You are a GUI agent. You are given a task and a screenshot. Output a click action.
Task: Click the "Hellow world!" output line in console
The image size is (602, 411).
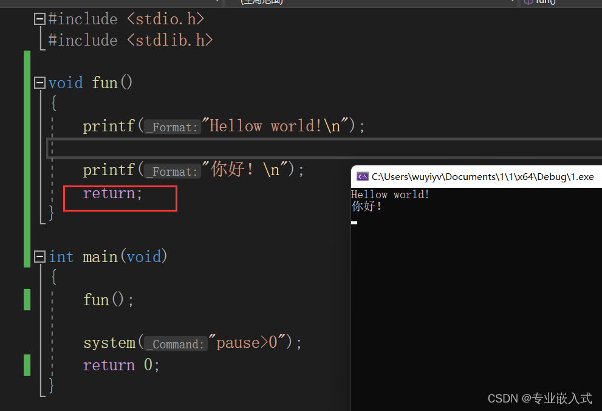[389, 195]
